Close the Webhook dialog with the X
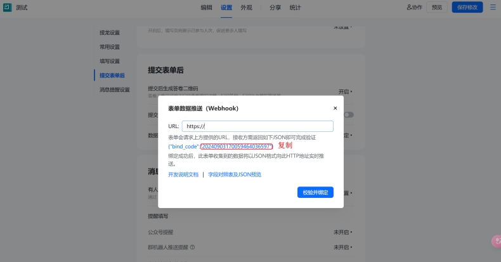 click(x=335, y=108)
